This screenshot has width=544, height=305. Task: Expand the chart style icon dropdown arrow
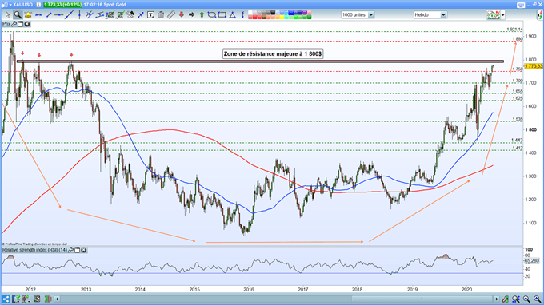tap(503, 15)
